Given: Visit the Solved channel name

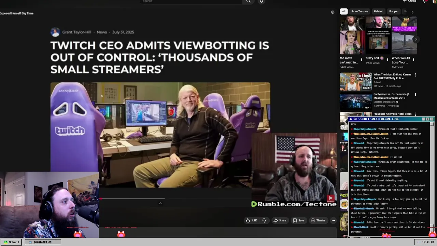Looking at the screenshot, I should coord(377,82).
